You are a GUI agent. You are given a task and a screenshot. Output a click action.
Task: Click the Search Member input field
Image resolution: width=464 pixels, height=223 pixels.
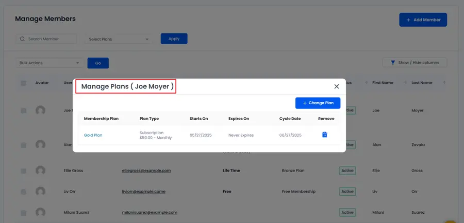click(46, 39)
